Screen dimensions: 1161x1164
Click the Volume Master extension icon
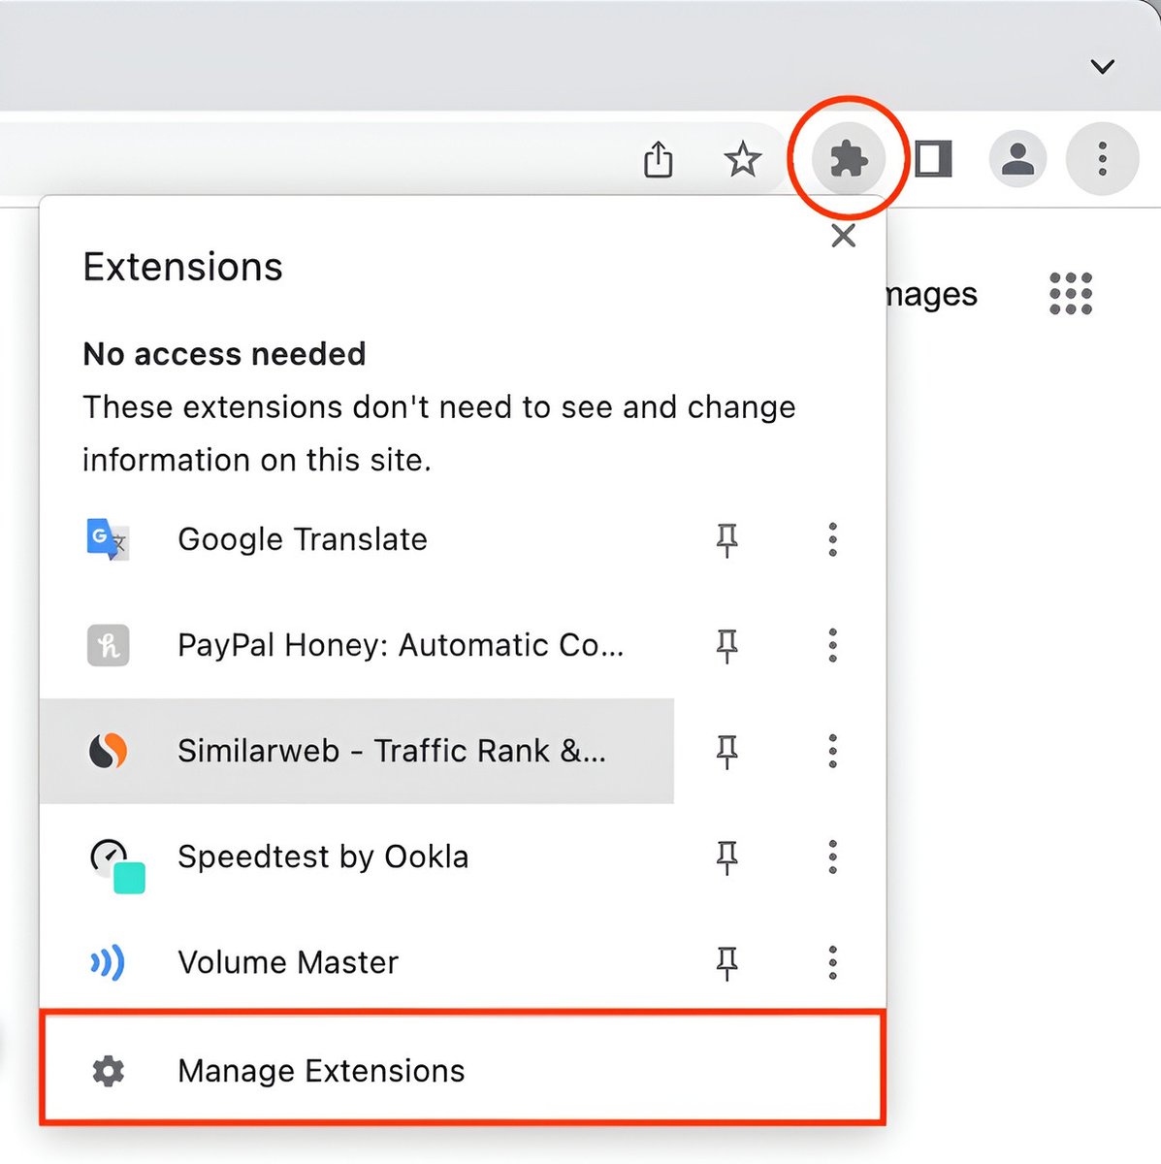[108, 962]
